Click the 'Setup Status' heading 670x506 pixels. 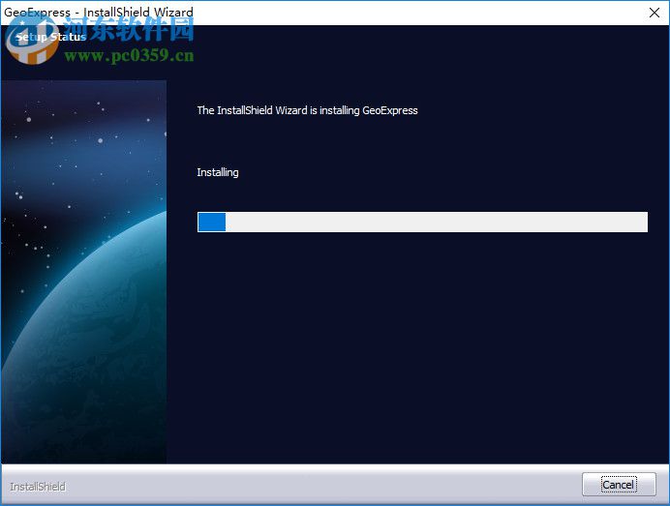pos(51,37)
